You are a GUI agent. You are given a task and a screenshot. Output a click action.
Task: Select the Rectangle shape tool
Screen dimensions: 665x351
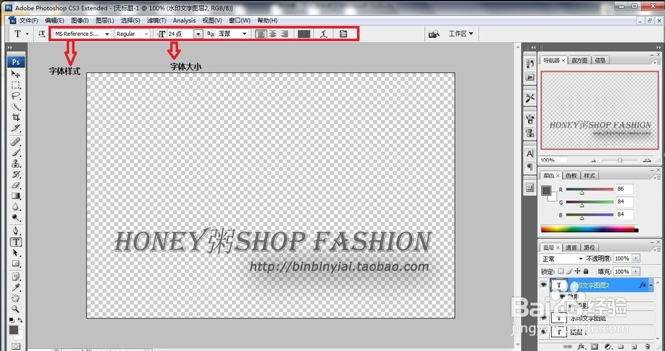coord(16,264)
